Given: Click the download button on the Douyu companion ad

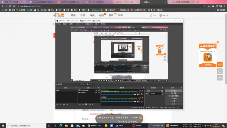Looking at the screenshot, I should click(208, 65).
